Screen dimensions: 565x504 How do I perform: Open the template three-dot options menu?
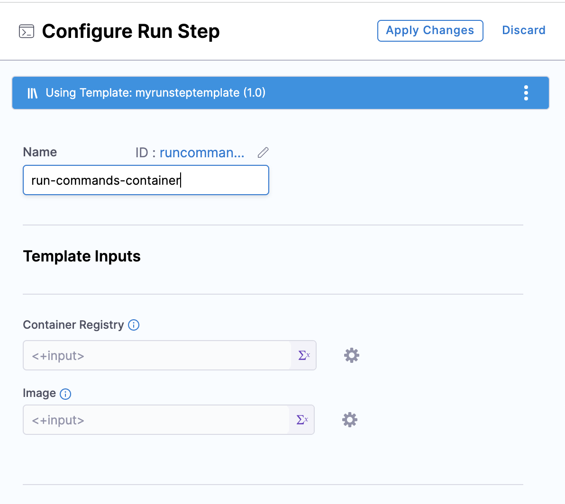tap(526, 93)
